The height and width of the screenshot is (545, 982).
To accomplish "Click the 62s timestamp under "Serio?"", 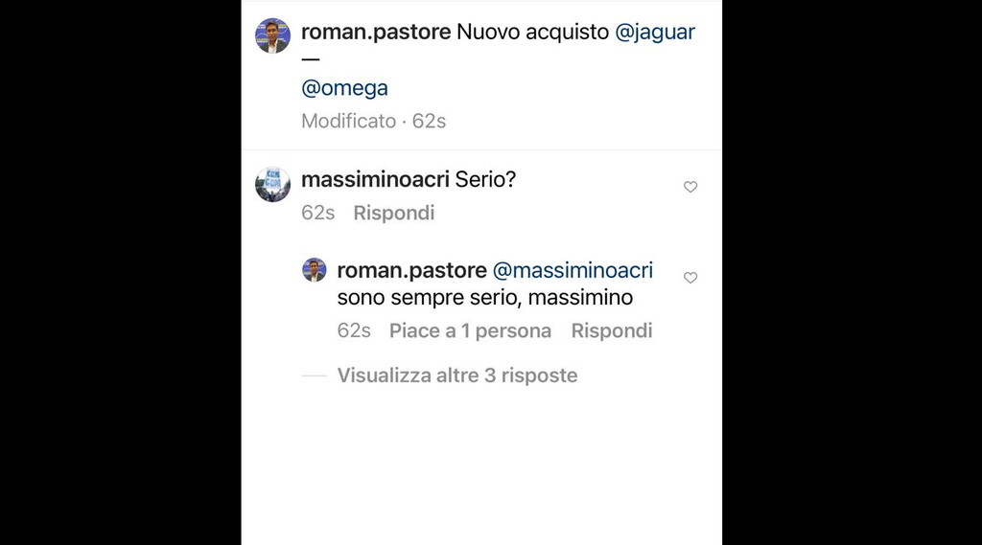I will click(317, 213).
